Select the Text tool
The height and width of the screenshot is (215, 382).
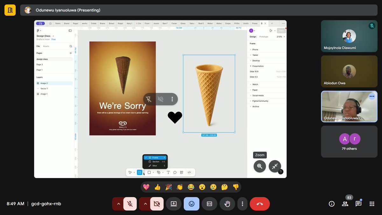(168, 172)
